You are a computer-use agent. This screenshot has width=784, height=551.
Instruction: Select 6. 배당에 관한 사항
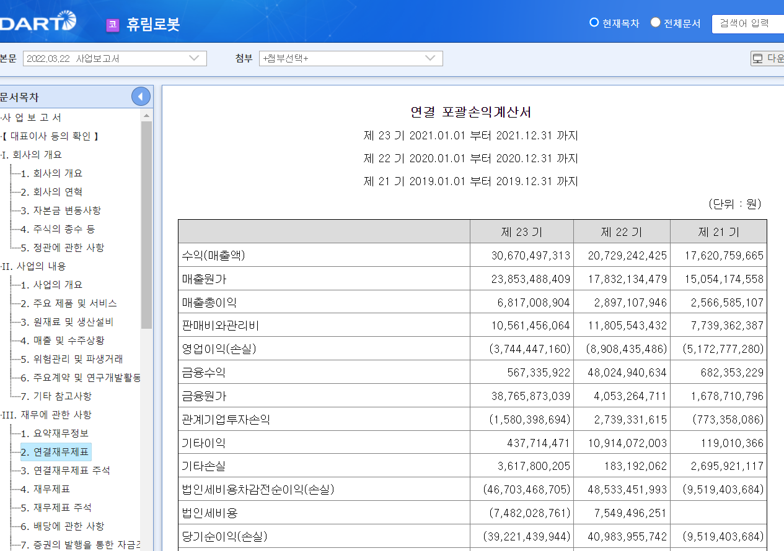click(61, 526)
